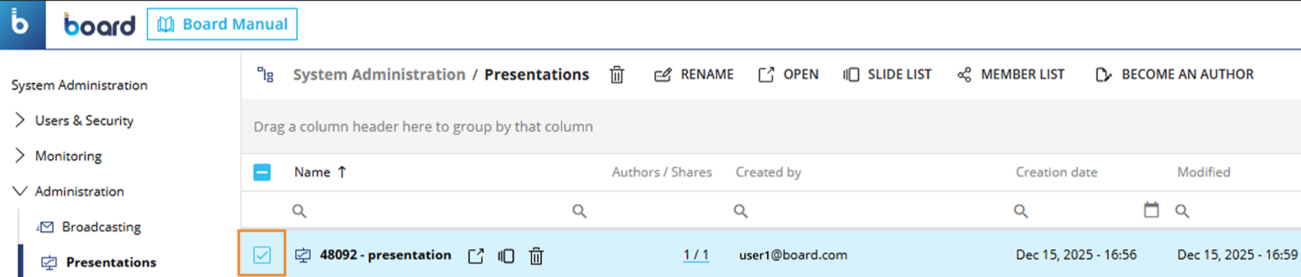Sort by the Created by column header
Screen dimensions: 1301x277
pos(768,172)
